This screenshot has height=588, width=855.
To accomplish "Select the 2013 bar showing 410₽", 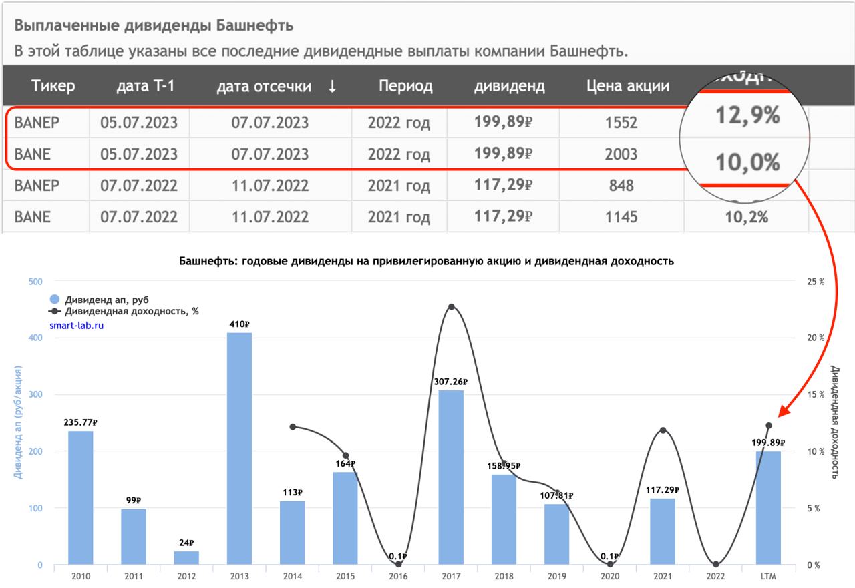I will (239, 449).
